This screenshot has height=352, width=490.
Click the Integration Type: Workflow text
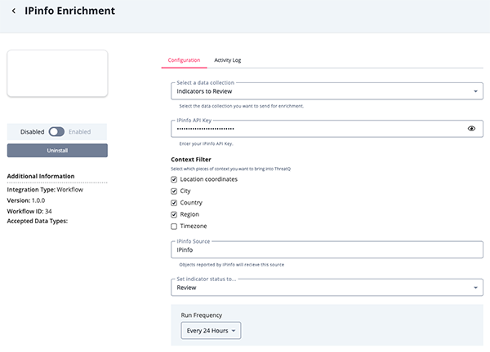(x=45, y=190)
